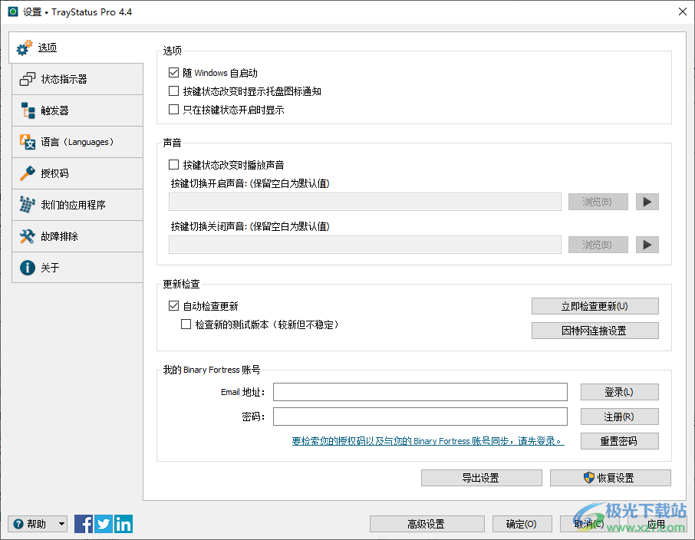This screenshot has height=540, width=695.
Task: Play the 按键切换开启声音 preview
Action: click(647, 202)
